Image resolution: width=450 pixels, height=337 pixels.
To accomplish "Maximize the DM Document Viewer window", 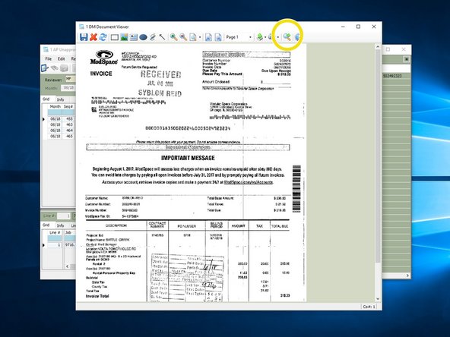I will click(358, 27).
